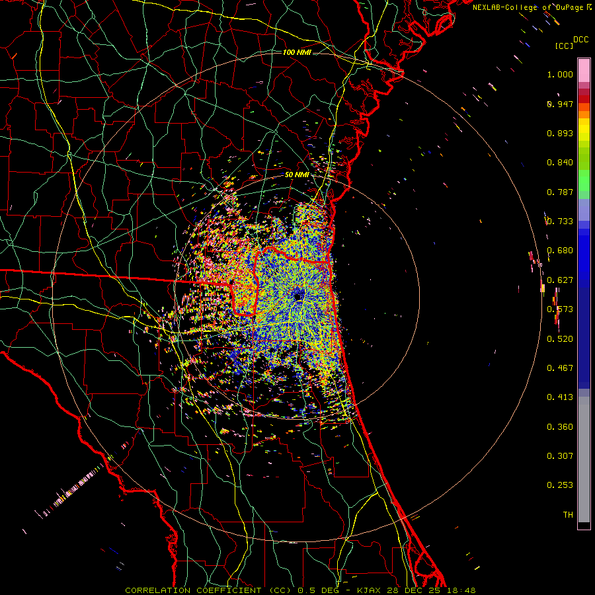The image size is (595, 595).
Task: Click the 18:48 timestamp in caption
Action: pos(460,590)
